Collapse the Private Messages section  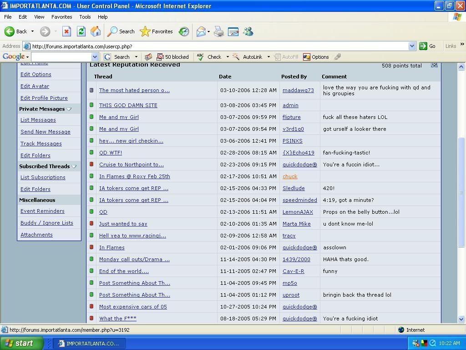point(69,109)
